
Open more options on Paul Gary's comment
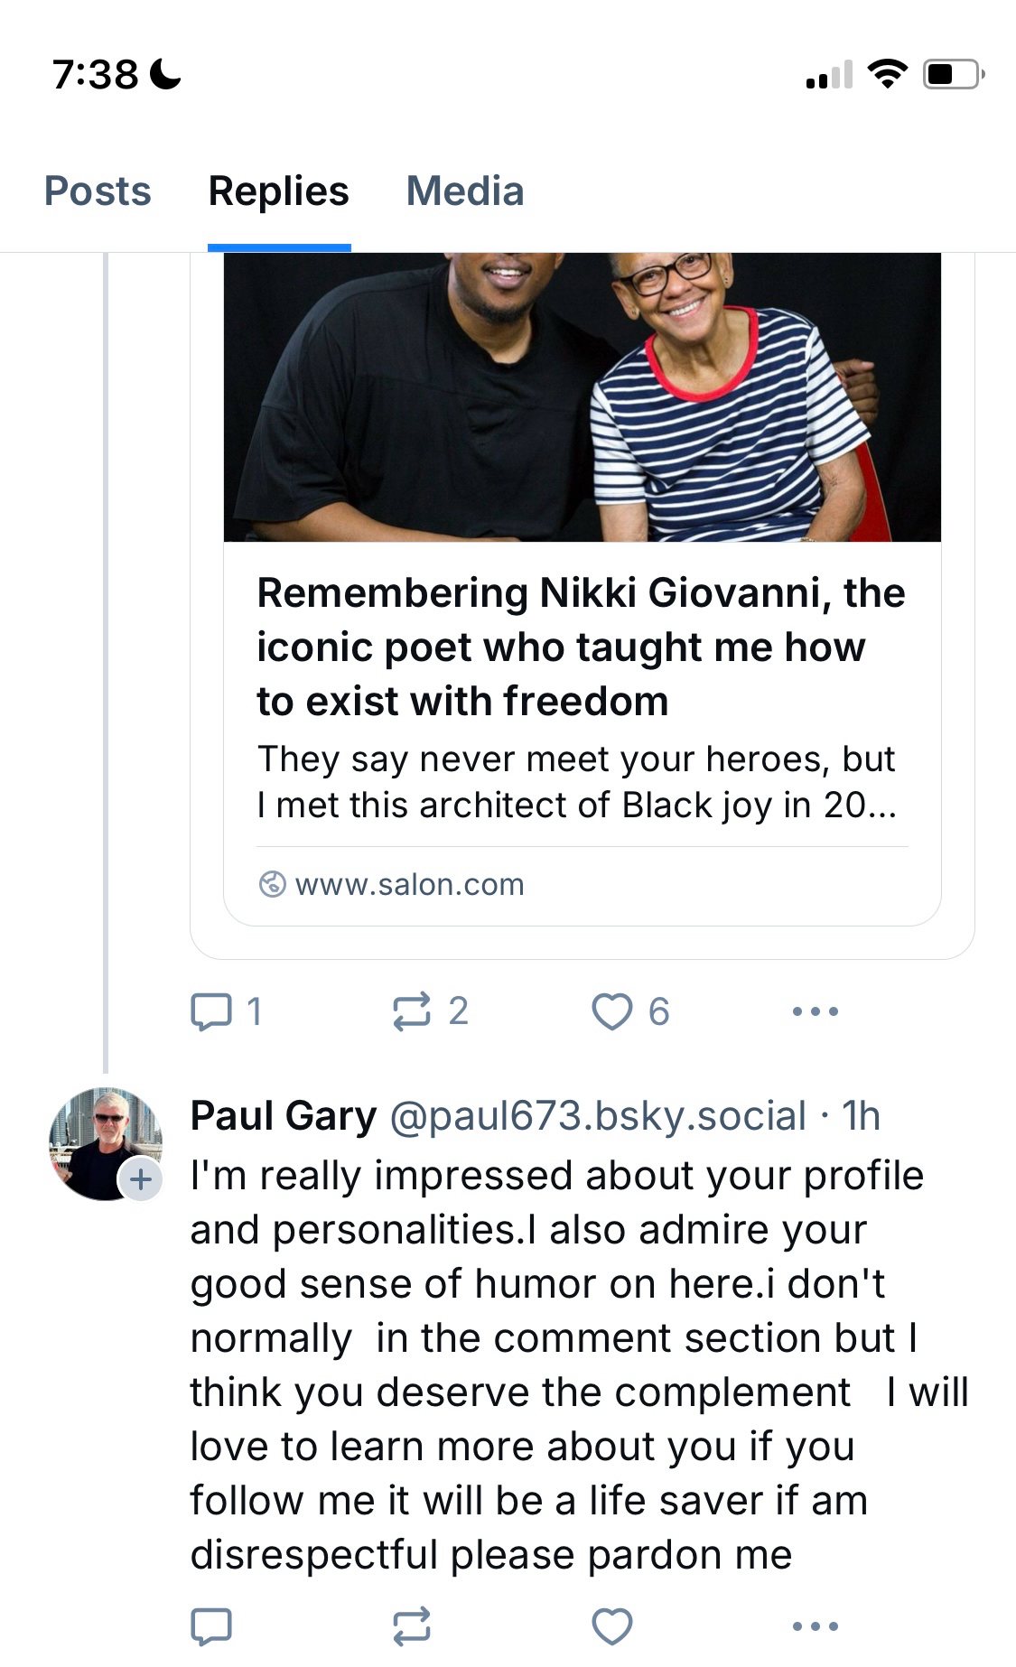click(x=815, y=1626)
